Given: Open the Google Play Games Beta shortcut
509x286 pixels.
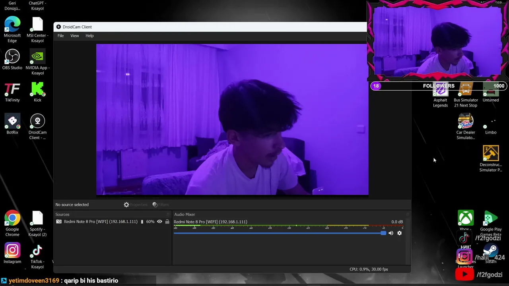Looking at the screenshot, I should pyautogui.click(x=491, y=223).
